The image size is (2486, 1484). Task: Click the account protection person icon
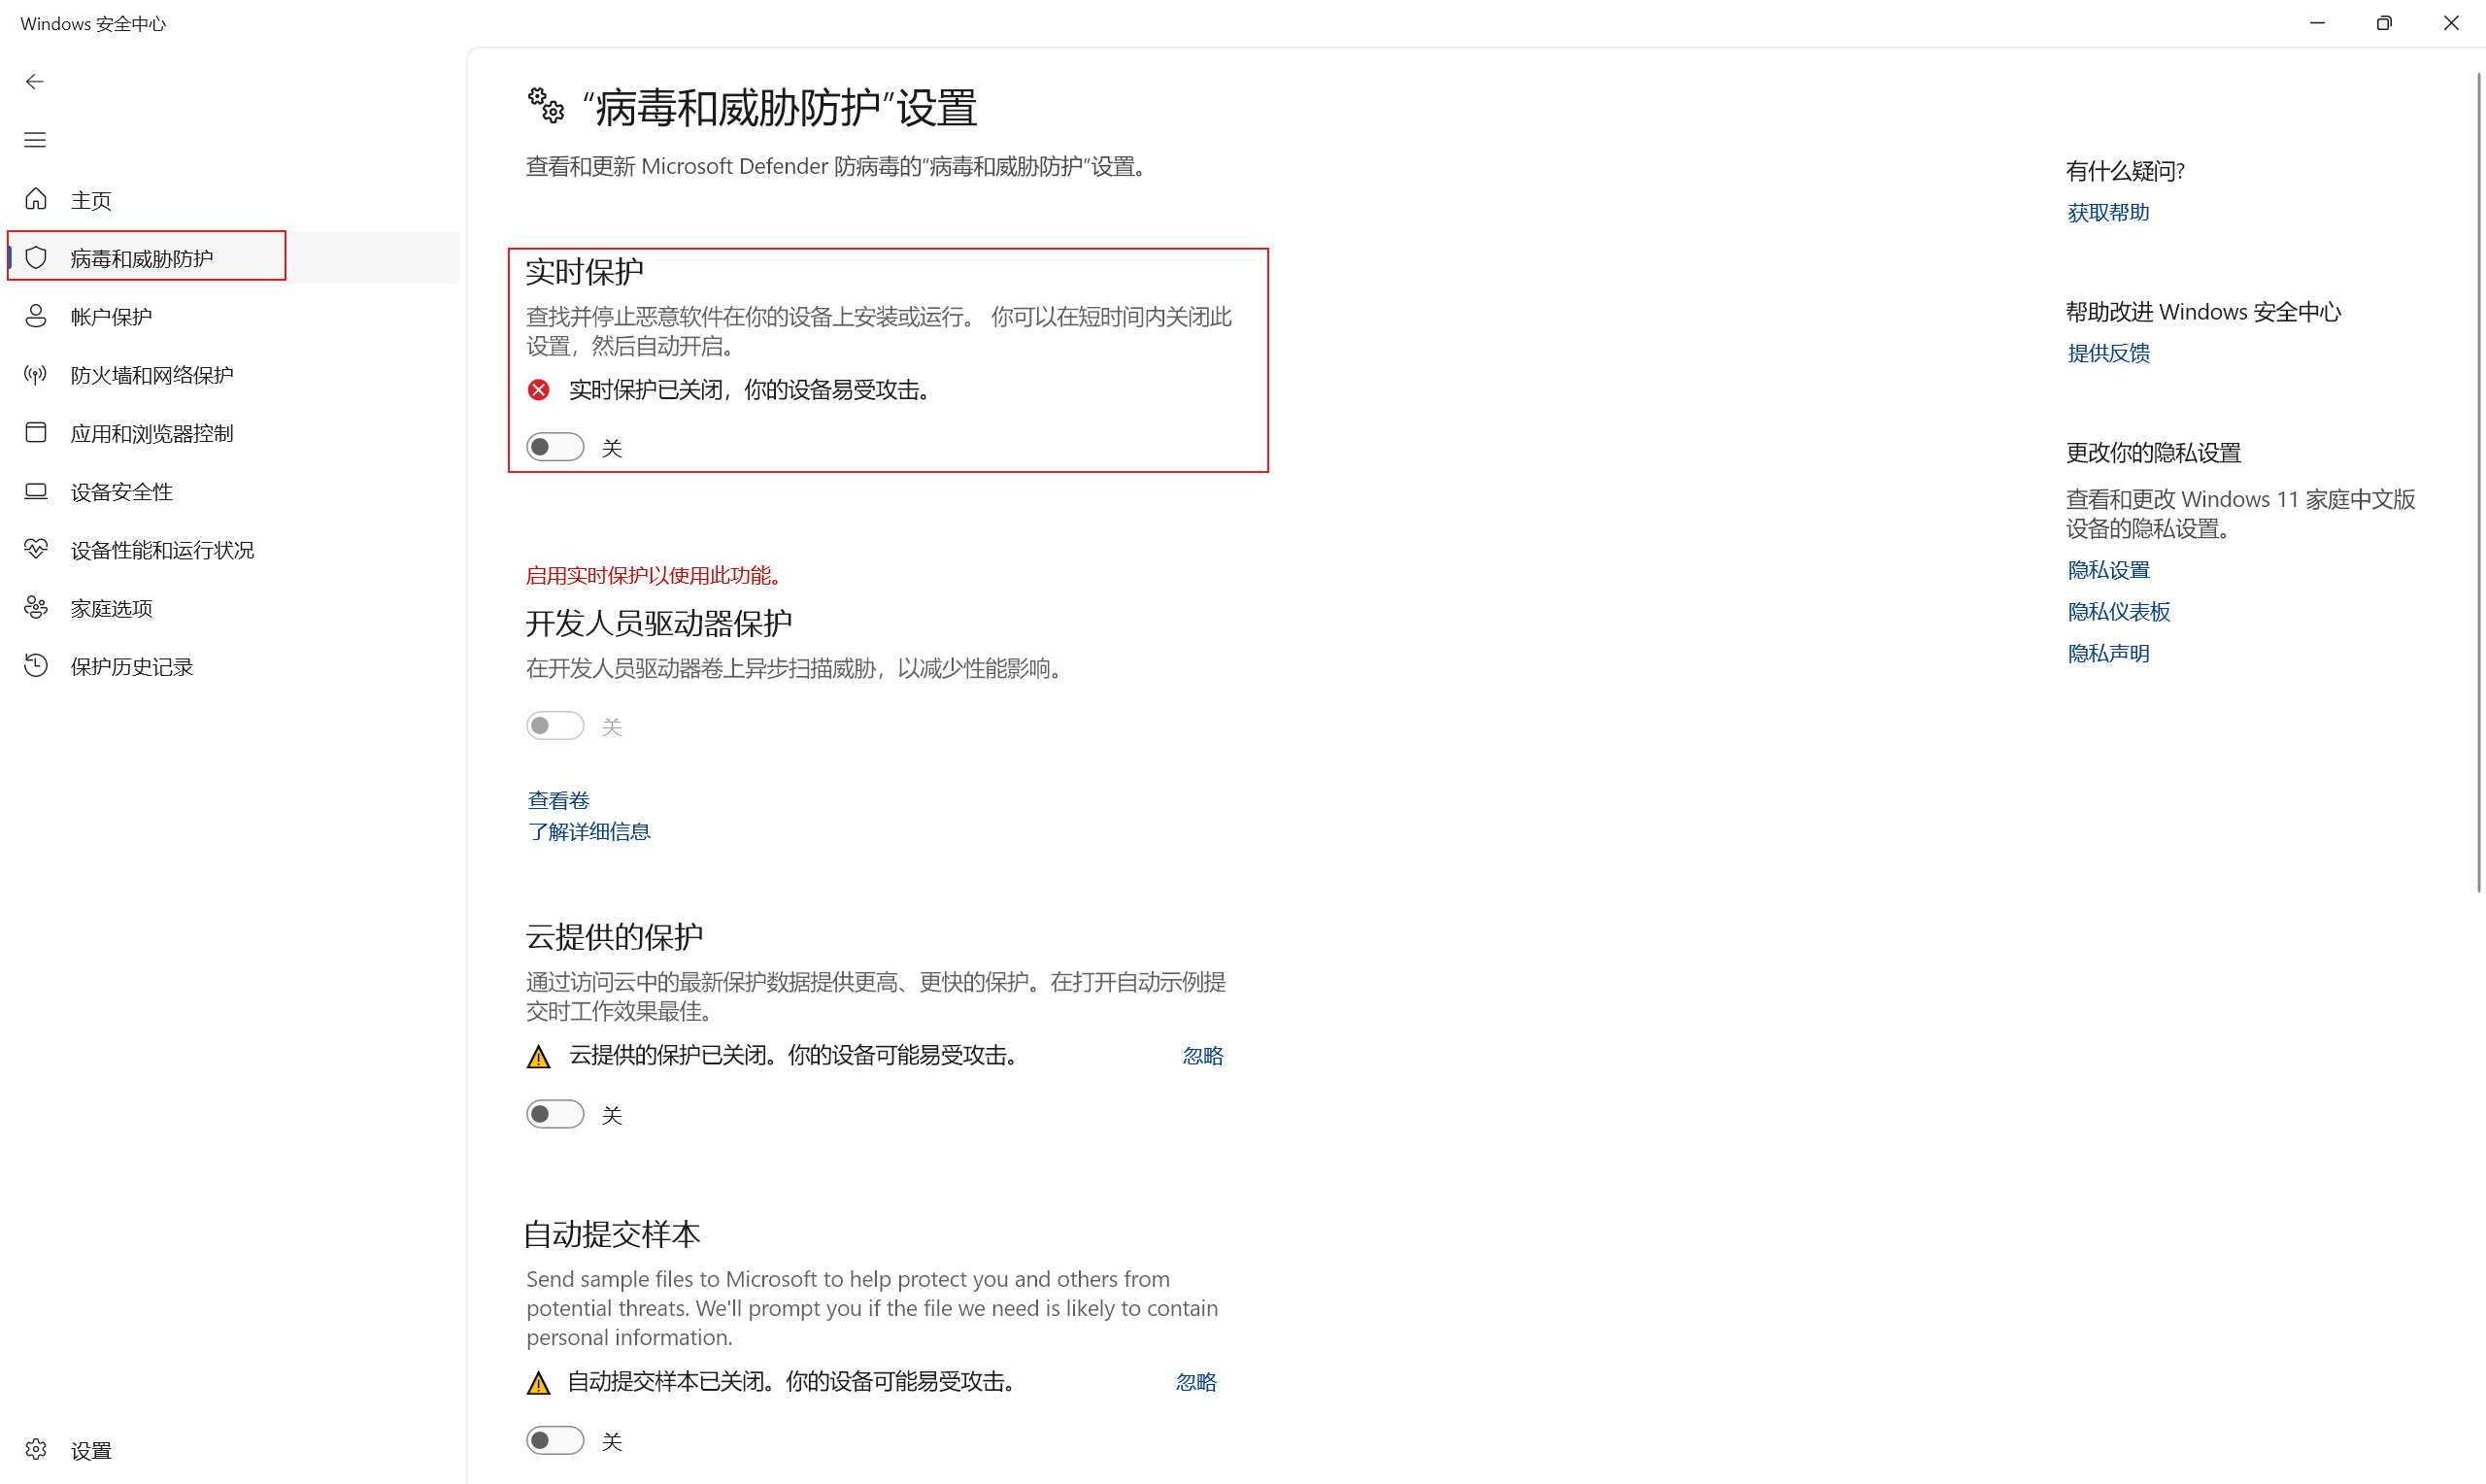tap(36, 316)
